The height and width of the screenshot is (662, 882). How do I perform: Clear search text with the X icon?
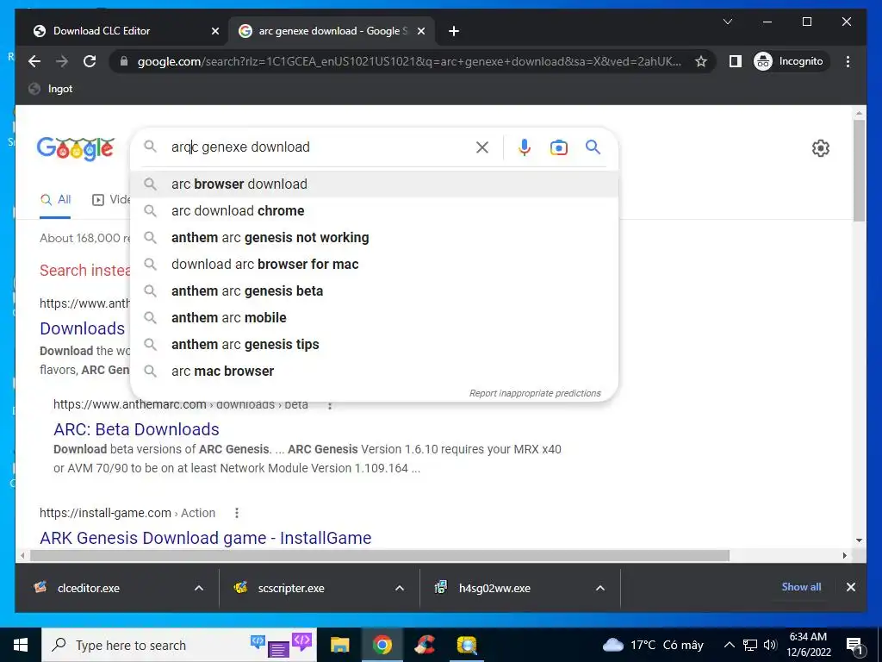[482, 147]
